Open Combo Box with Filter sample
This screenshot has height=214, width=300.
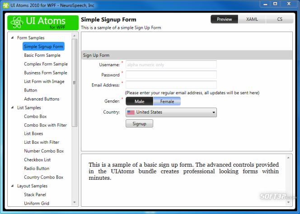45,125
